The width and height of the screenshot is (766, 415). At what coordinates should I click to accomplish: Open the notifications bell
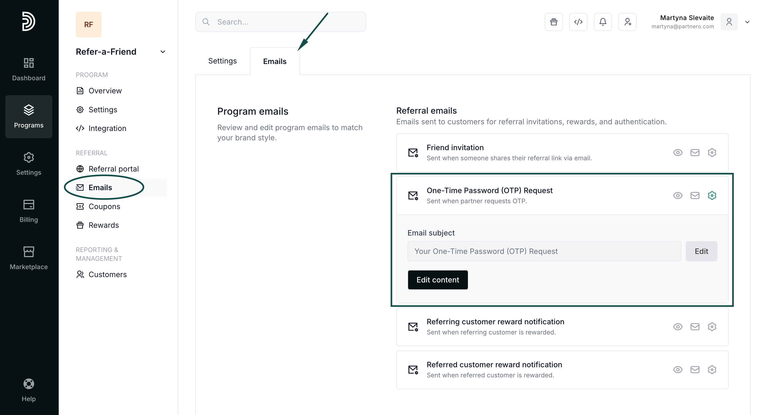(x=602, y=22)
